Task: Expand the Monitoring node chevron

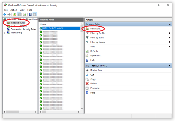Action: click(5, 33)
